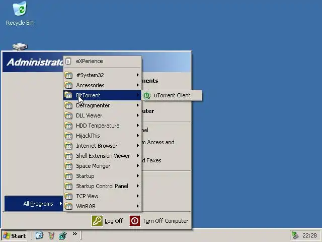The width and height of the screenshot is (322, 242).
Task: Click the TCP View folder icon
Action: 68,196
